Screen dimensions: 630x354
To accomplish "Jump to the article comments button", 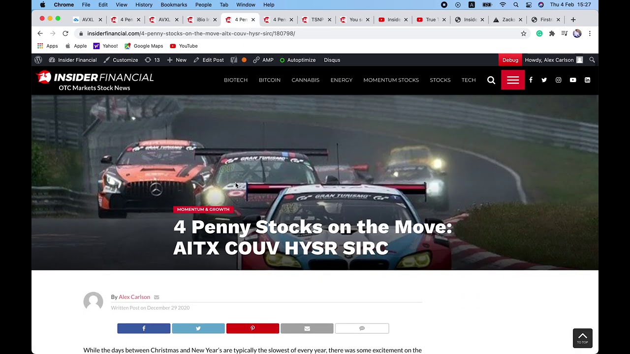I will 362,328.
